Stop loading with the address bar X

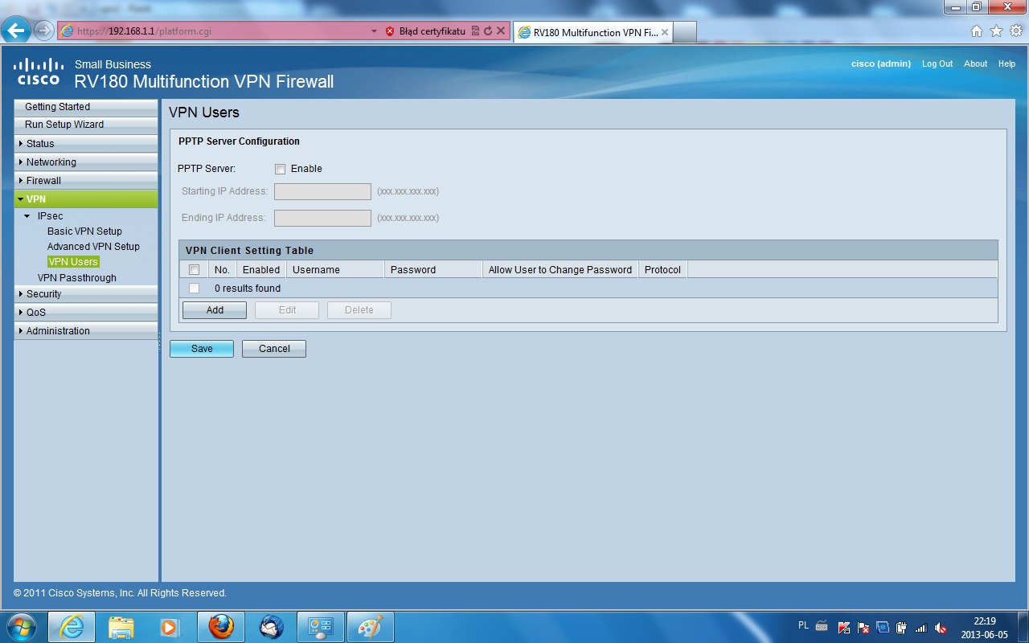500,31
